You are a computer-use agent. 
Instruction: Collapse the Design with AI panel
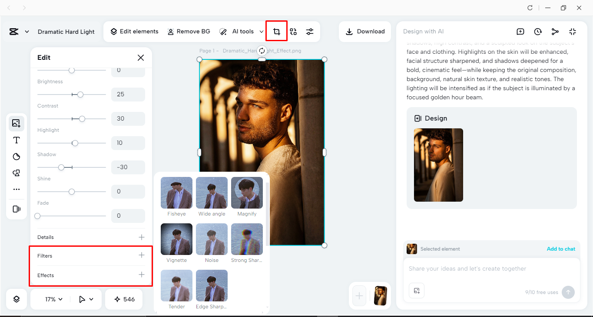click(x=572, y=32)
